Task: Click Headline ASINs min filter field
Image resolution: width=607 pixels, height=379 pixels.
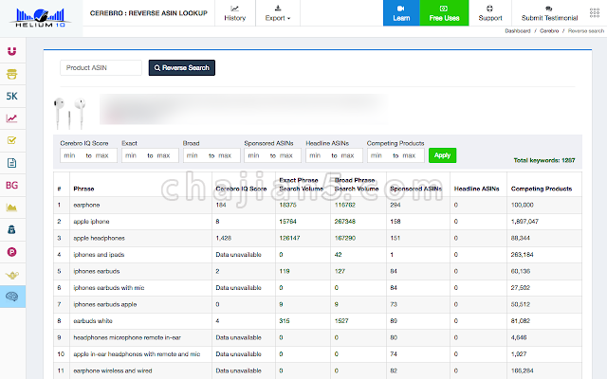Action: pos(317,155)
